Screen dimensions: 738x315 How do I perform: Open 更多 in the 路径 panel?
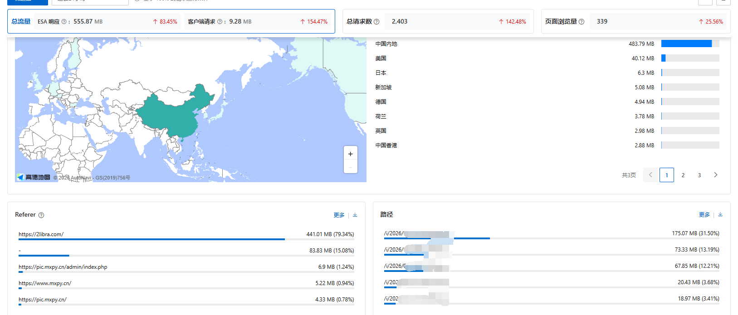point(704,214)
